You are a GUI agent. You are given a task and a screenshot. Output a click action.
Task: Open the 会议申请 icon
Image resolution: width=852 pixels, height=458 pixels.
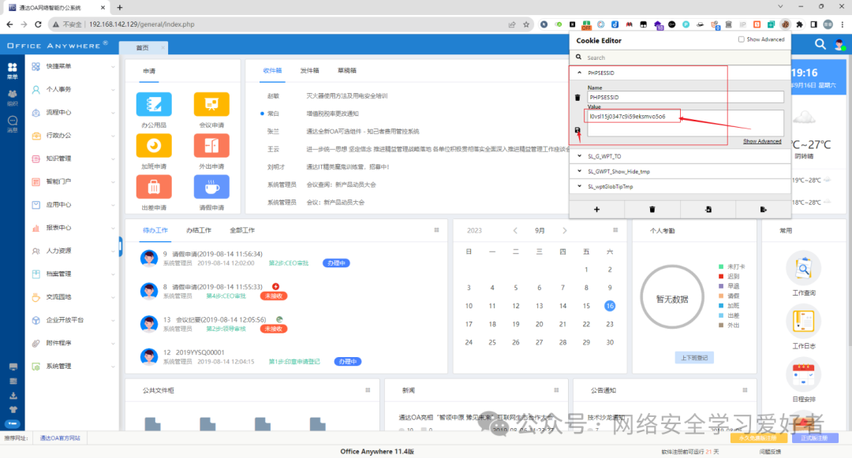click(211, 104)
